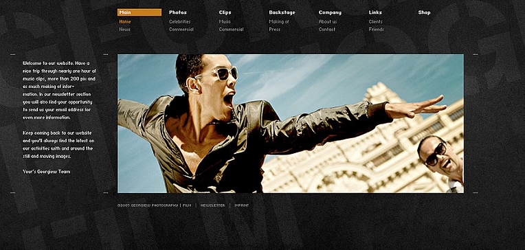
Task: View Making of under Backstage
Action: tap(278, 21)
